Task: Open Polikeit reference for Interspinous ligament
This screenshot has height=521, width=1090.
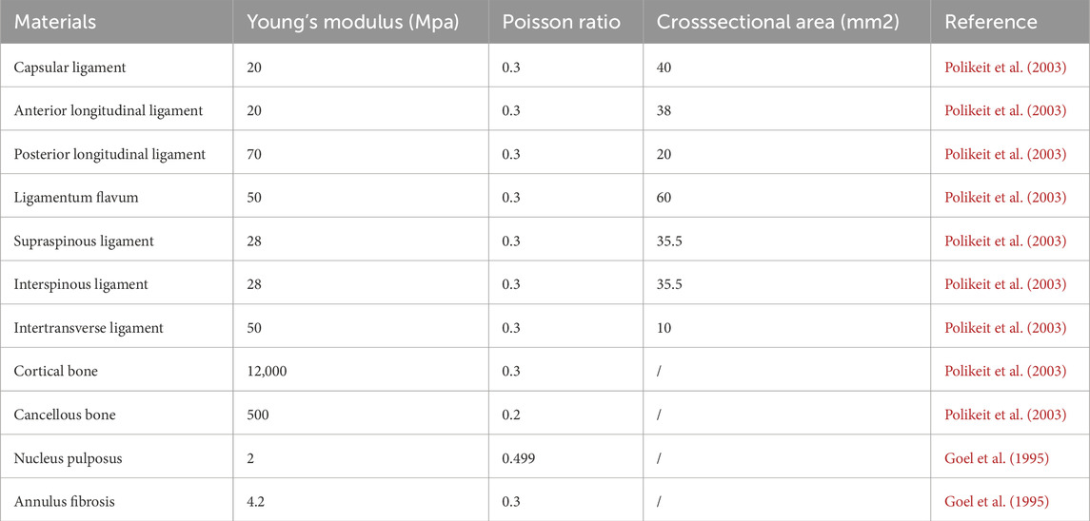Action: click(1004, 285)
